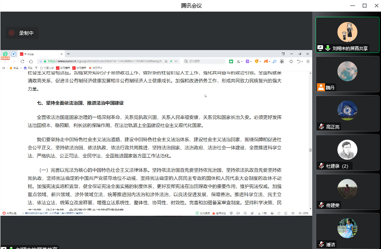
Task: Click green microphone icon of 刘翔未
Action: 328,48
